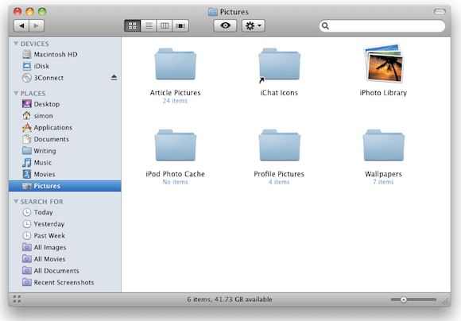Click the Macintosh HD label
Viewport: 461px width, 321px height.
tap(56, 54)
